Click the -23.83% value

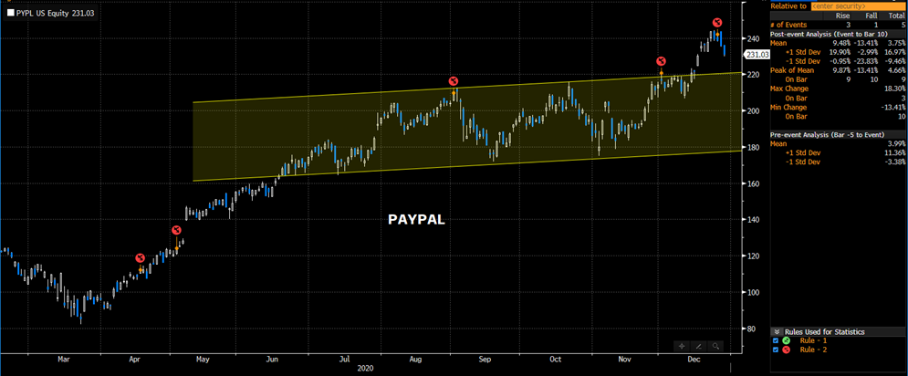[868, 61]
